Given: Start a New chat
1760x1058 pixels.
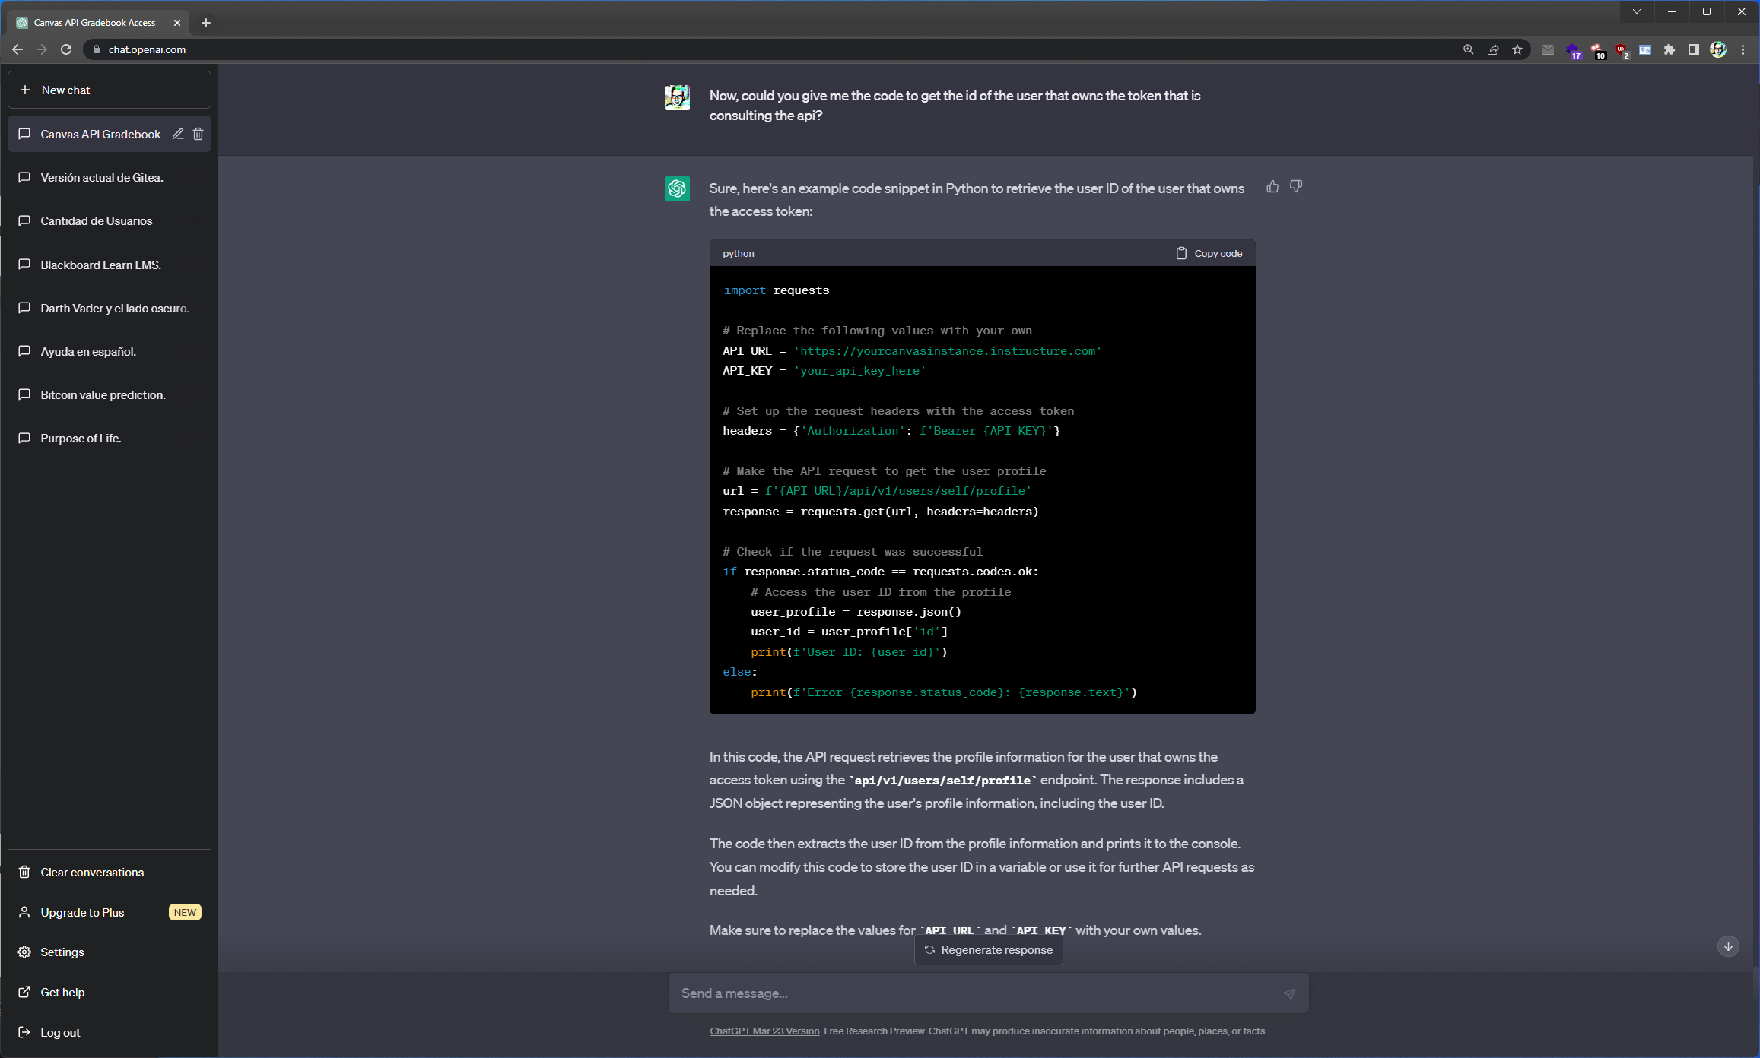Looking at the screenshot, I should click(109, 90).
